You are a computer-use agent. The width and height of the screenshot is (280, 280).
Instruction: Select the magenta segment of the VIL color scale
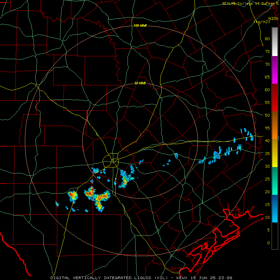tap(275, 77)
